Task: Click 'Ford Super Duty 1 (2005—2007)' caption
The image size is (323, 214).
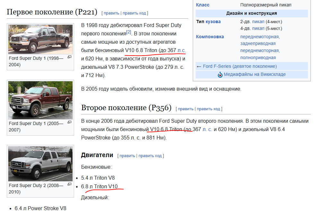Action: pos(36,127)
